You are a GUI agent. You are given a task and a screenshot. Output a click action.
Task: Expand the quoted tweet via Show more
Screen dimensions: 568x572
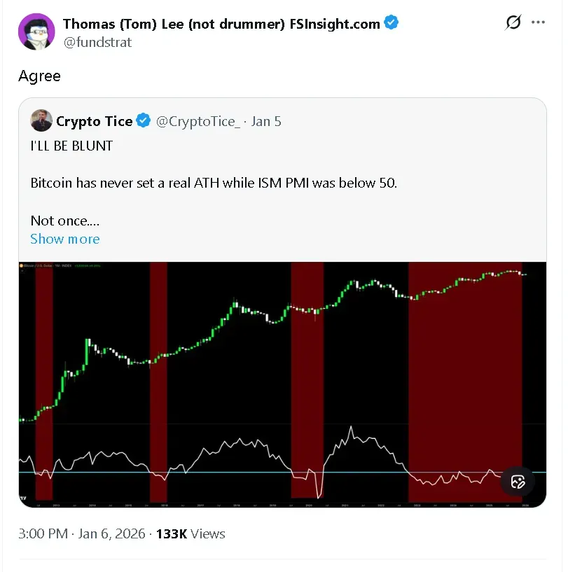64,239
